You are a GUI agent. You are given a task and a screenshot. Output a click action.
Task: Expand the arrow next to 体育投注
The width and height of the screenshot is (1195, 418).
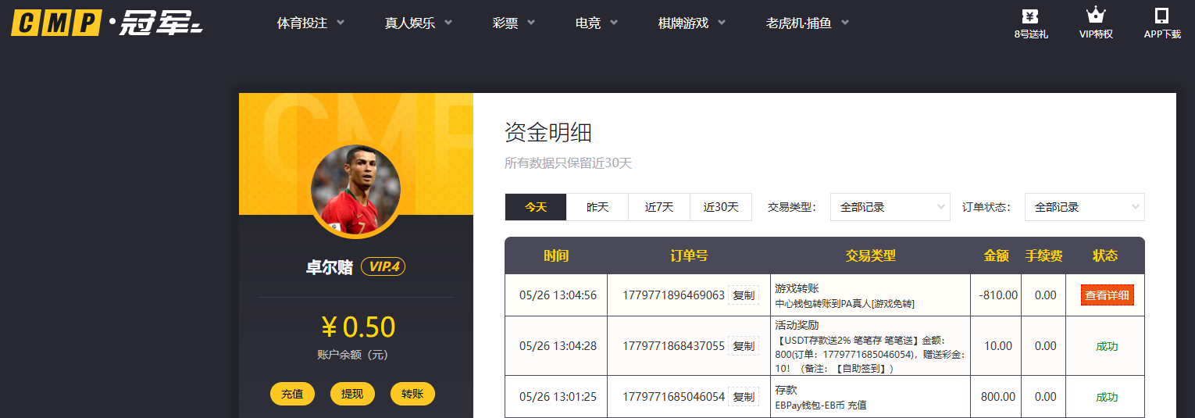tap(341, 23)
